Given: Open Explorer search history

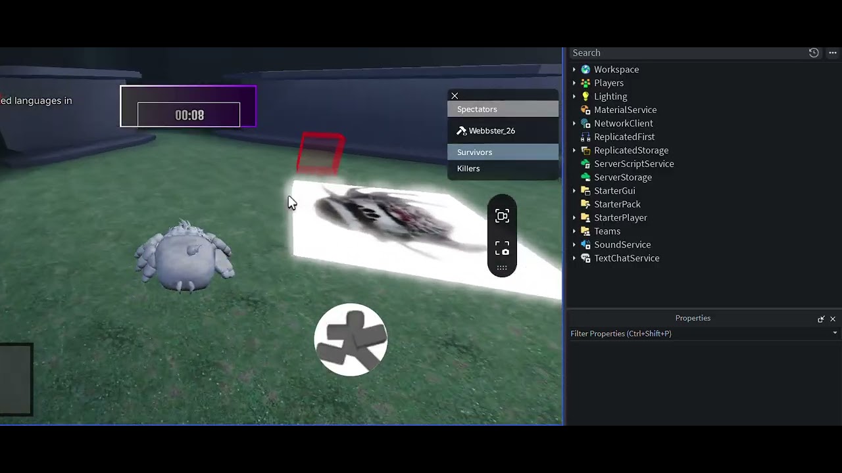Looking at the screenshot, I should click(x=814, y=53).
